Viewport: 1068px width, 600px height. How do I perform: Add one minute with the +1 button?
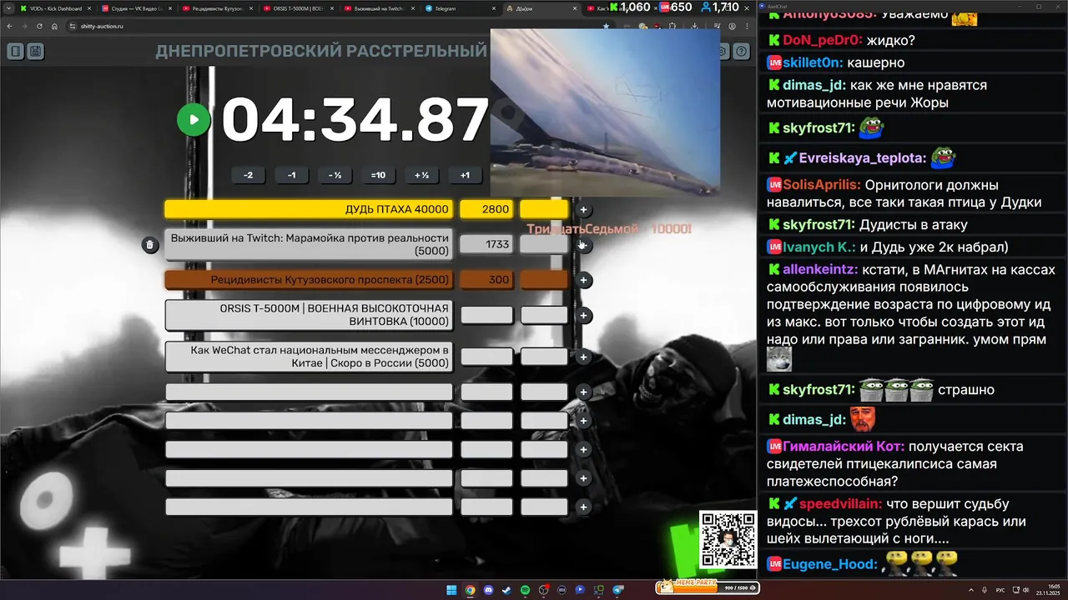coord(465,175)
